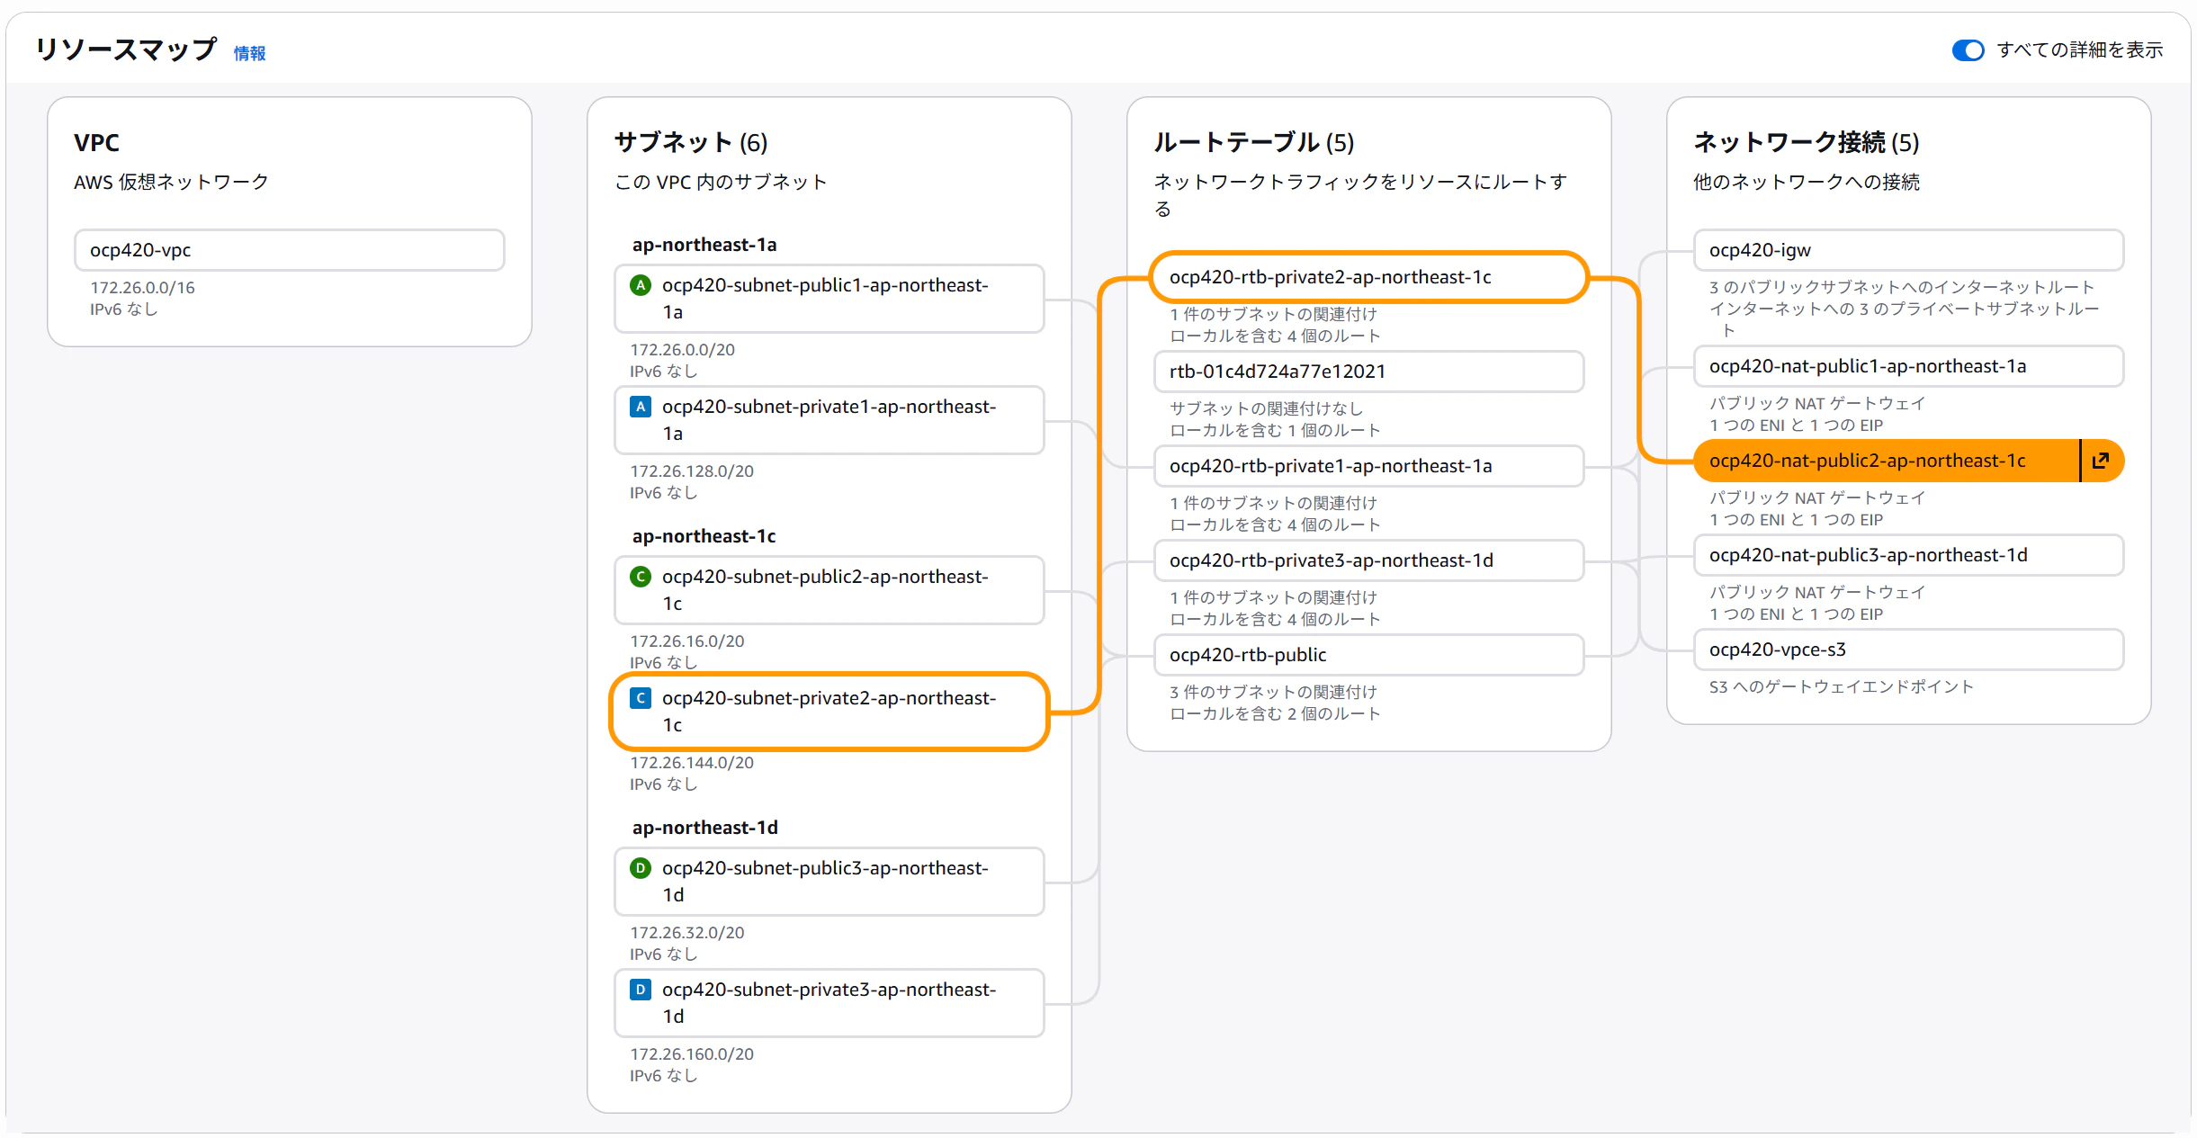The width and height of the screenshot is (2197, 1138).
Task: Click the subnet CIDR 172.26.144.0/20
Action: coord(692,763)
